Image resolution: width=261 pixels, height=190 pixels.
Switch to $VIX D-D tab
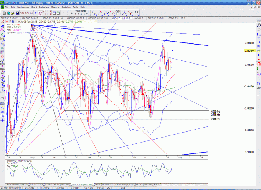tap(139, 18)
